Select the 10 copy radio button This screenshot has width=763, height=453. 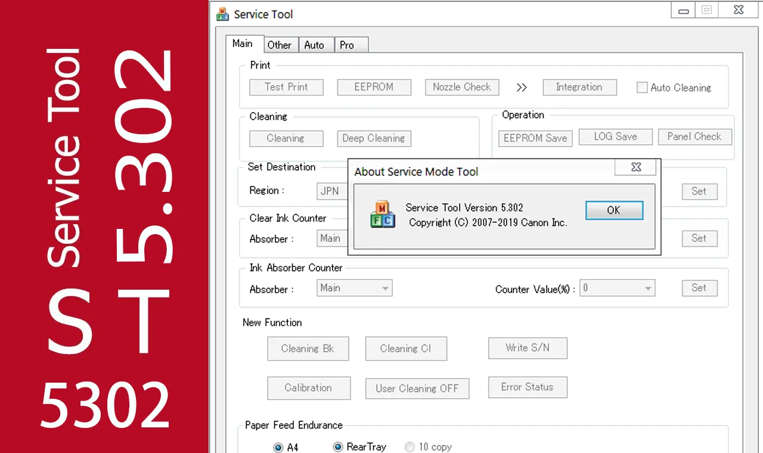(x=410, y=446)
